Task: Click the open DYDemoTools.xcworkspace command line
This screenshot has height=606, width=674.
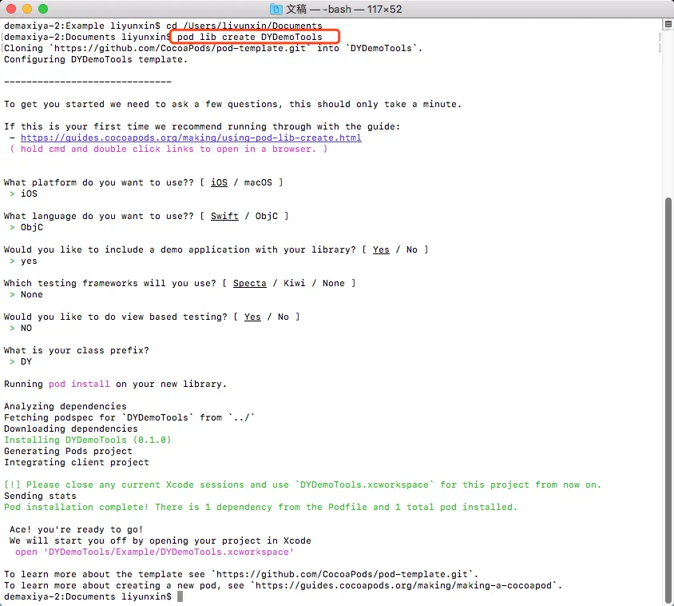Action: (155, 552)
